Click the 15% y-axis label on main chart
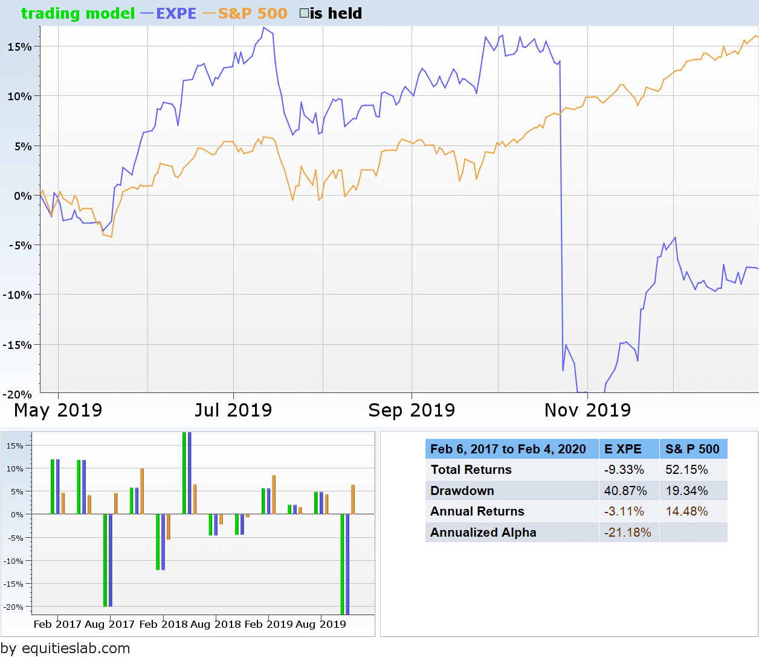 [x=20, y=47]
